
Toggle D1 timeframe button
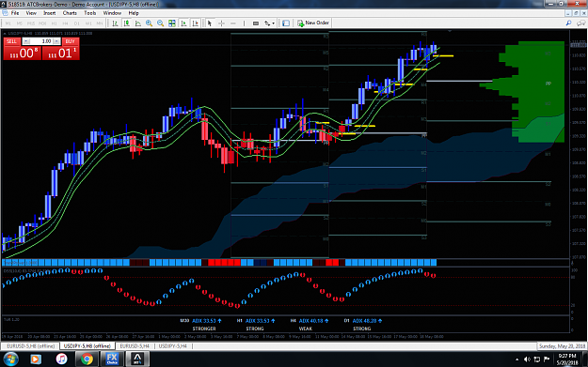[77, 23]
